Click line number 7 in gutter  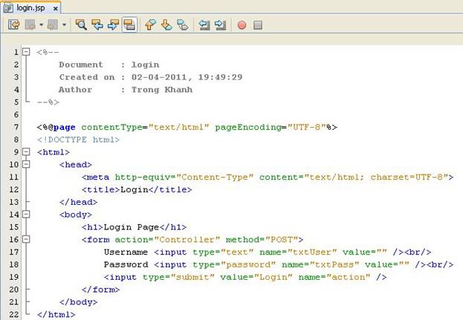pos(16,127)
